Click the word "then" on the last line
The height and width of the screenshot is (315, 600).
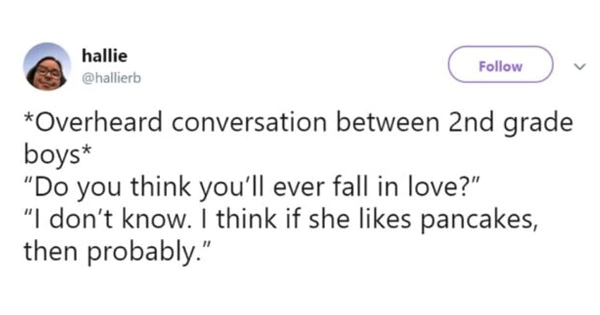point(48,249)
